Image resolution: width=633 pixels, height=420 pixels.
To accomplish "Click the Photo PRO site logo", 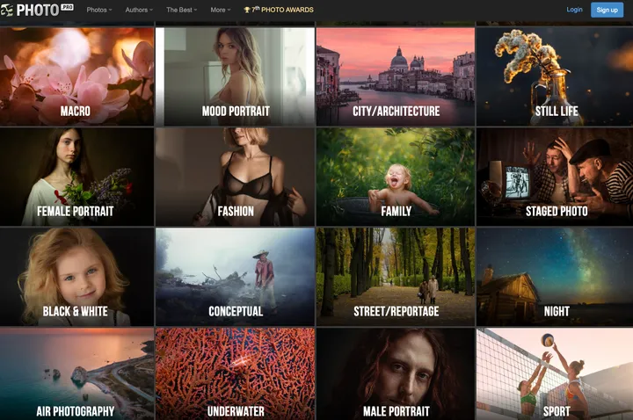I will (x=37, y=10).
